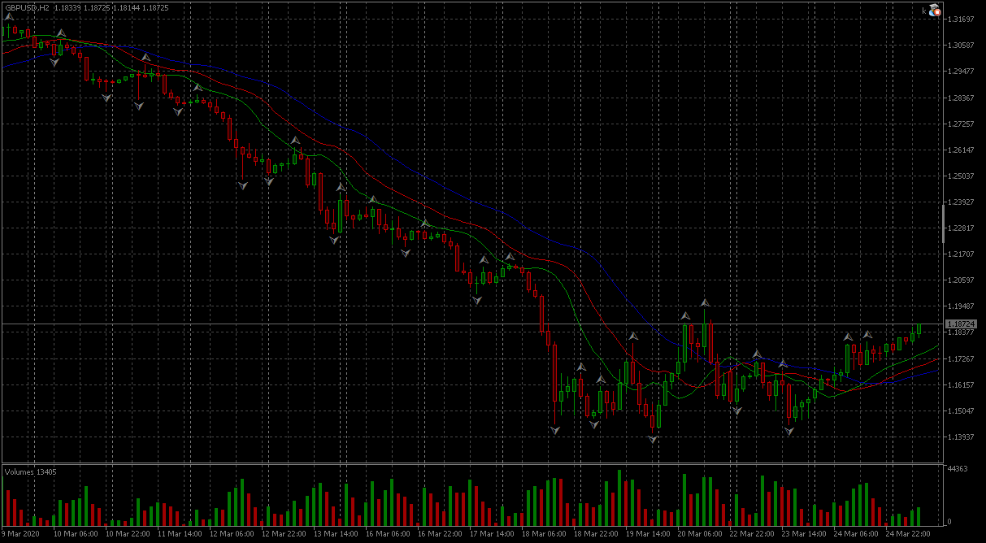Click the down-fractal arrow under the 23 Mar low
The image size is (986, 543).
click(x=788, y=431)
